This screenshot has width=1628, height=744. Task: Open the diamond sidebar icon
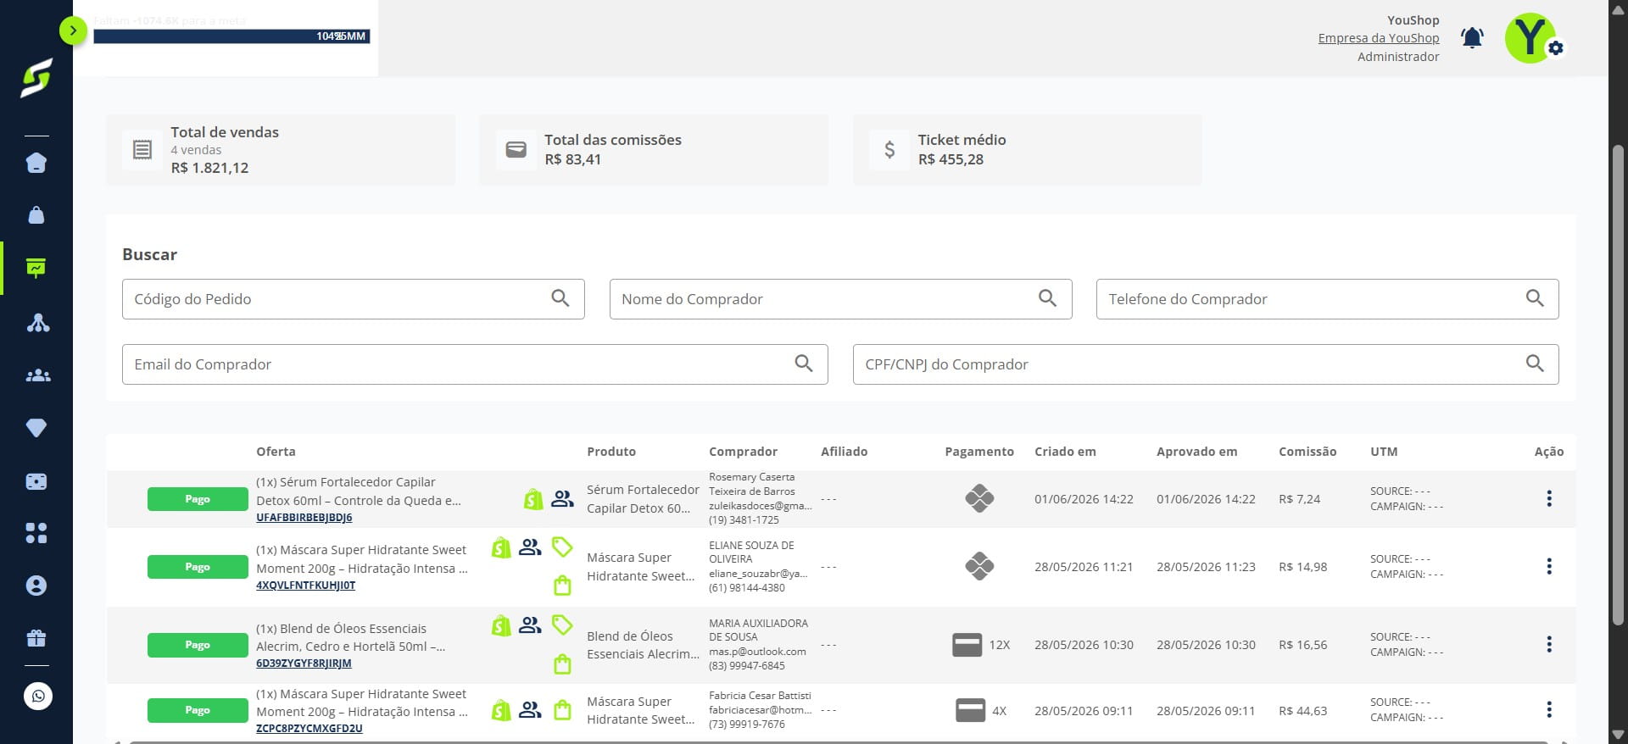point(36,428)
